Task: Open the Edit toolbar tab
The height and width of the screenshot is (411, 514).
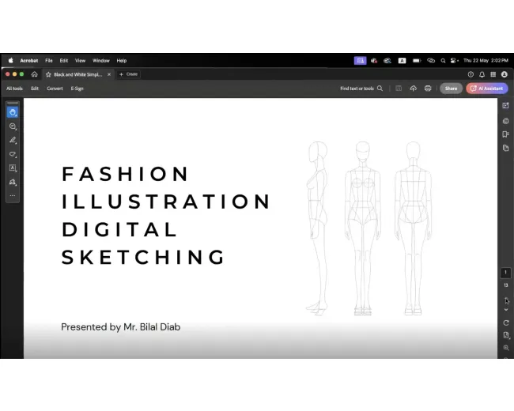Action: (x=35, y=89)
